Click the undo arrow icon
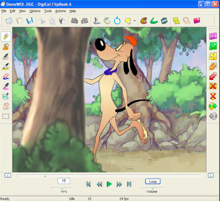The image size is (220, 201). pos(74,21)
